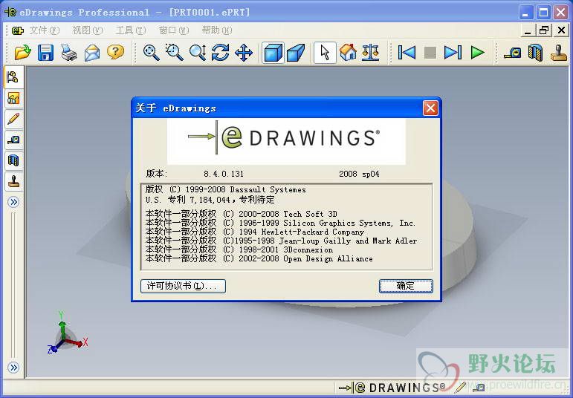Open the component tree sidebar tab

(x=13, y=77)
